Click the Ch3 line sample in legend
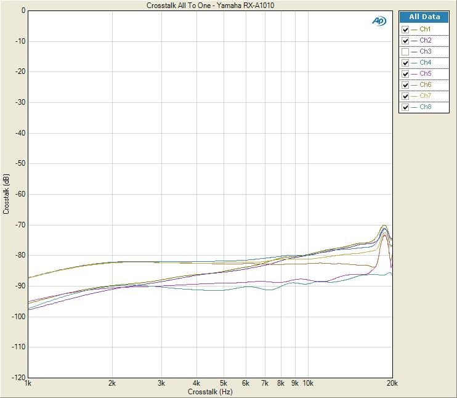 (x=414, y=52)
